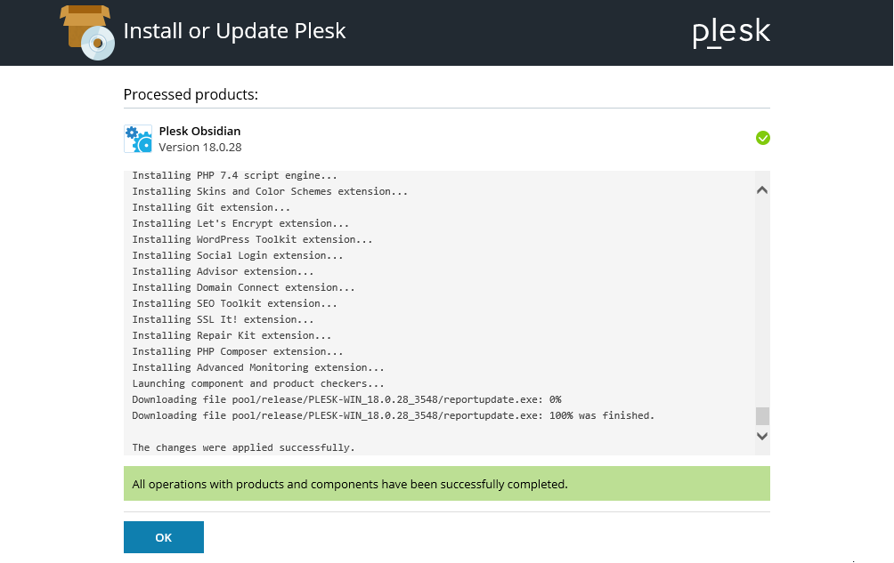
Task: Click 'The changes were applied successfully' line
Action: click(243, 447)
